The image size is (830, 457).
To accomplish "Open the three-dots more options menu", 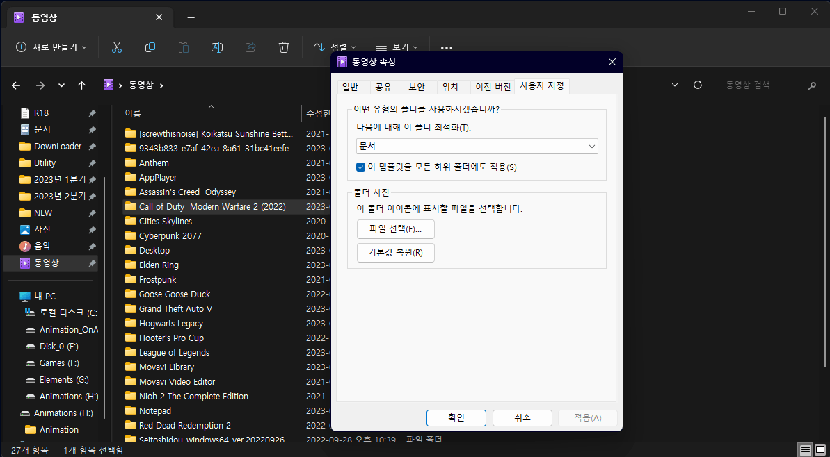I will point(446,47).
